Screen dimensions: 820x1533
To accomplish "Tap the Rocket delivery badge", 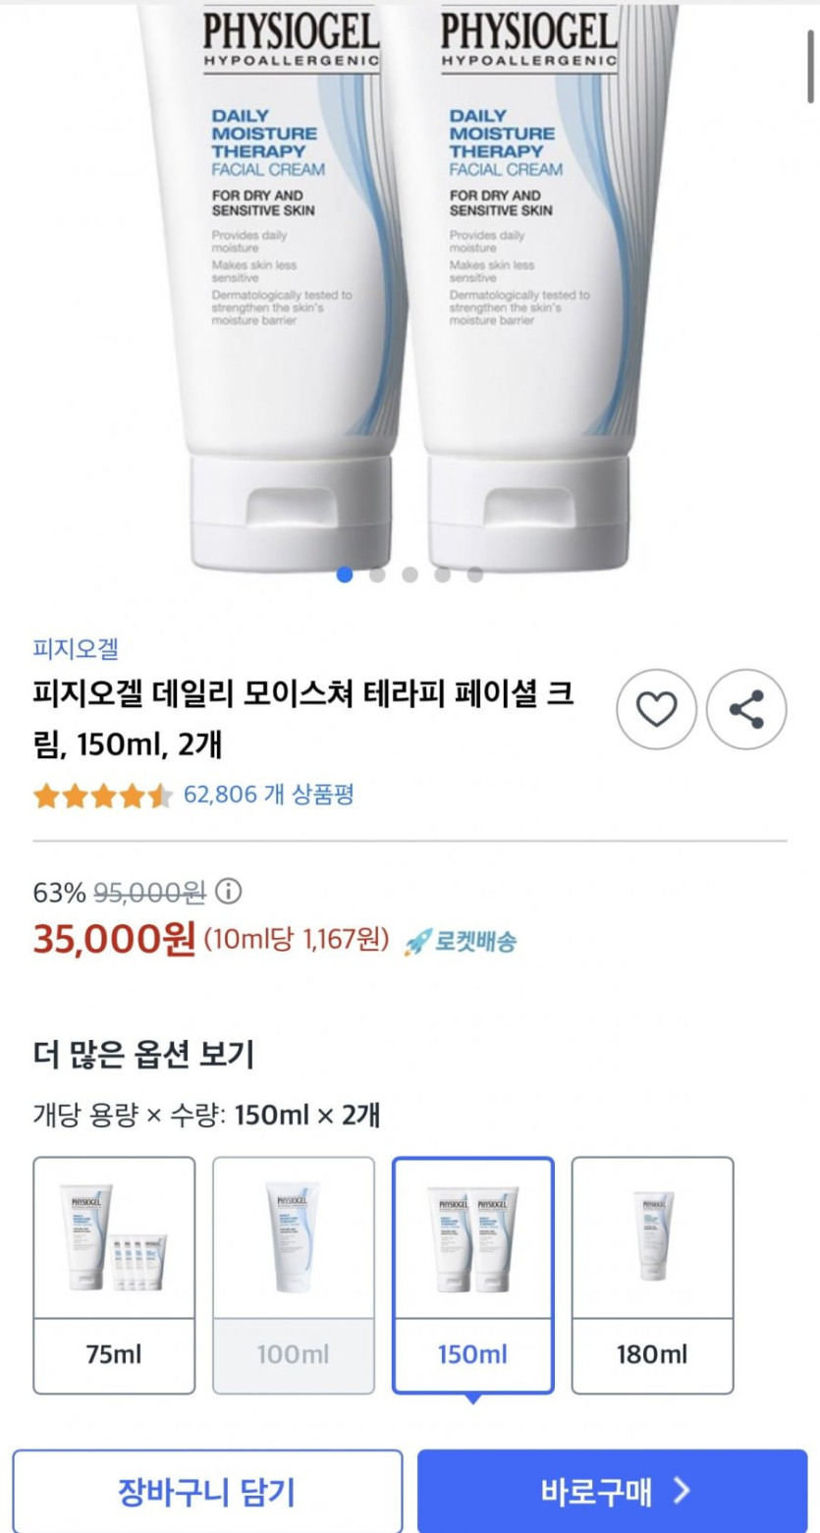I will point(461,941).
